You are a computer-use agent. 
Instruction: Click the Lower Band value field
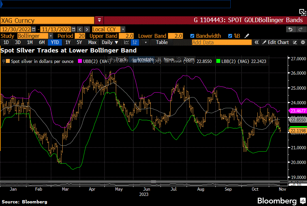click(x=176, y=36)
